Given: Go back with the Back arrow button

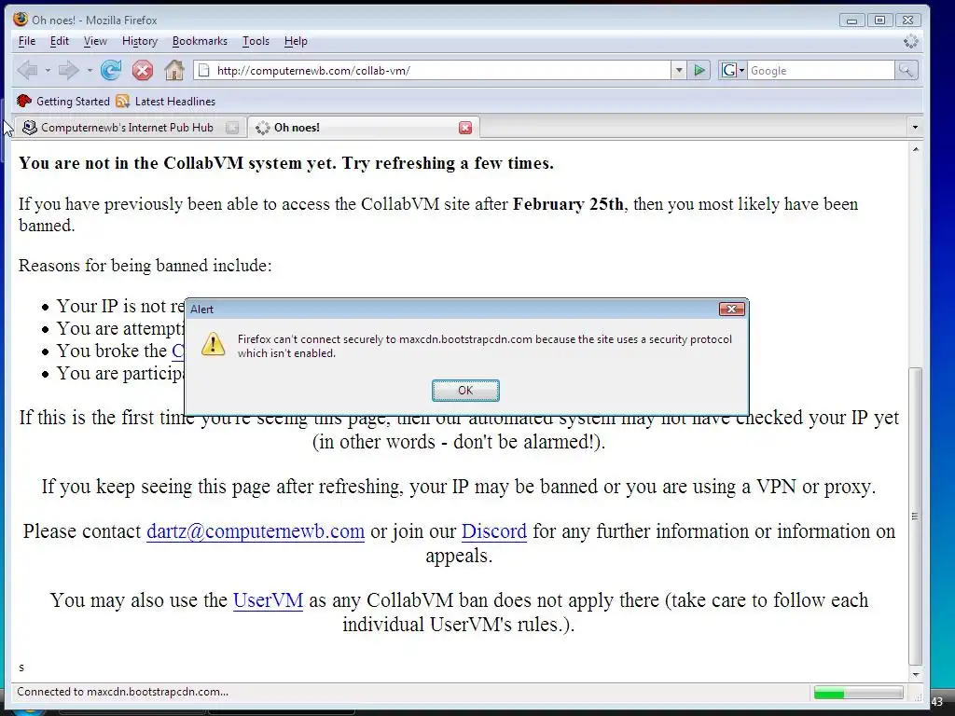Looking at the screenshot, I should point(26,71).
